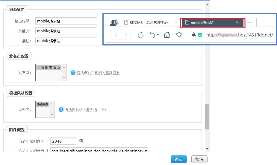Click the 关键词 input field
Viewport: 277px width, 165px height.
tap(66, 31)
